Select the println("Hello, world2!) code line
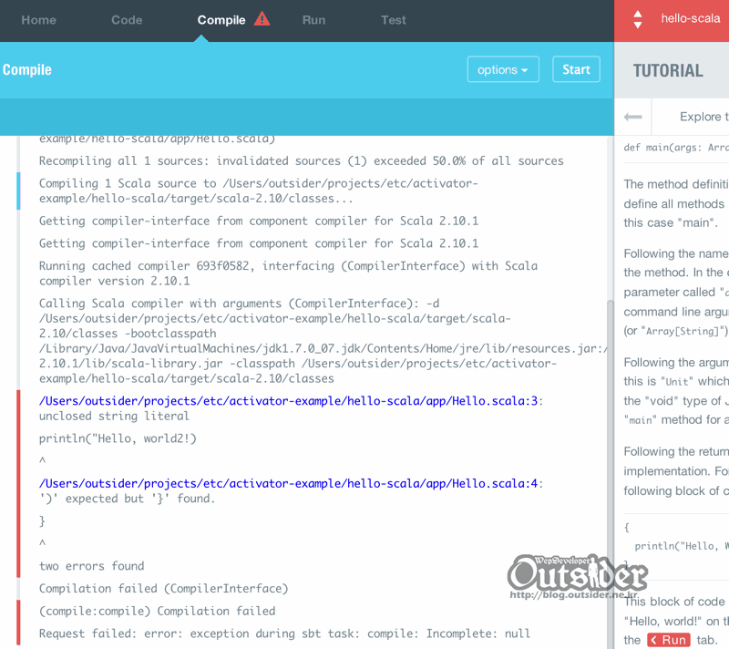Screen dimensions: 729x649 (x=118, y=438)
